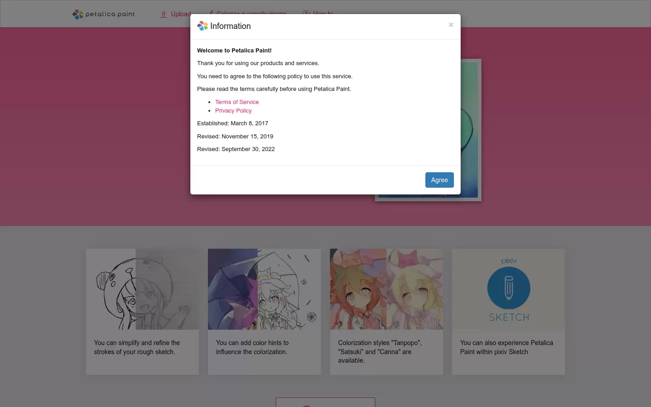
Task: Click 'You can simplify and refine' caption
Action: (x=137, y=347)
